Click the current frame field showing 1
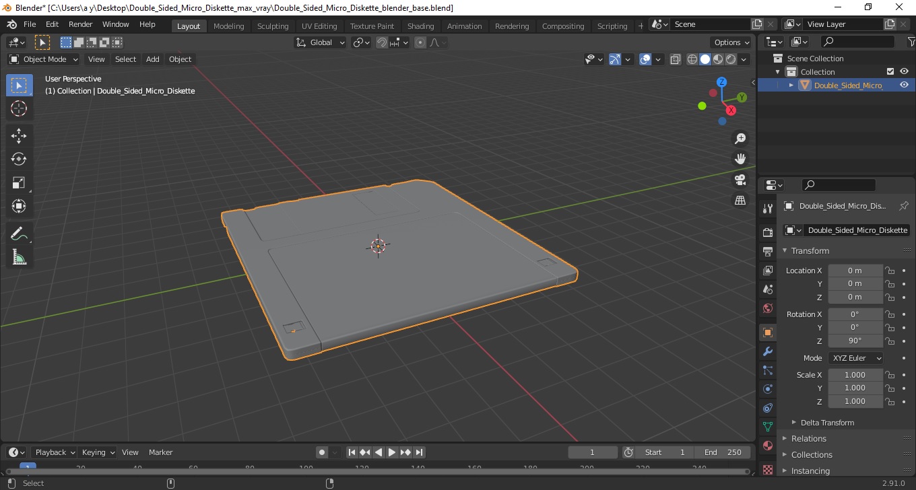This screenshot has width=916, height=490. coord(593,452)
